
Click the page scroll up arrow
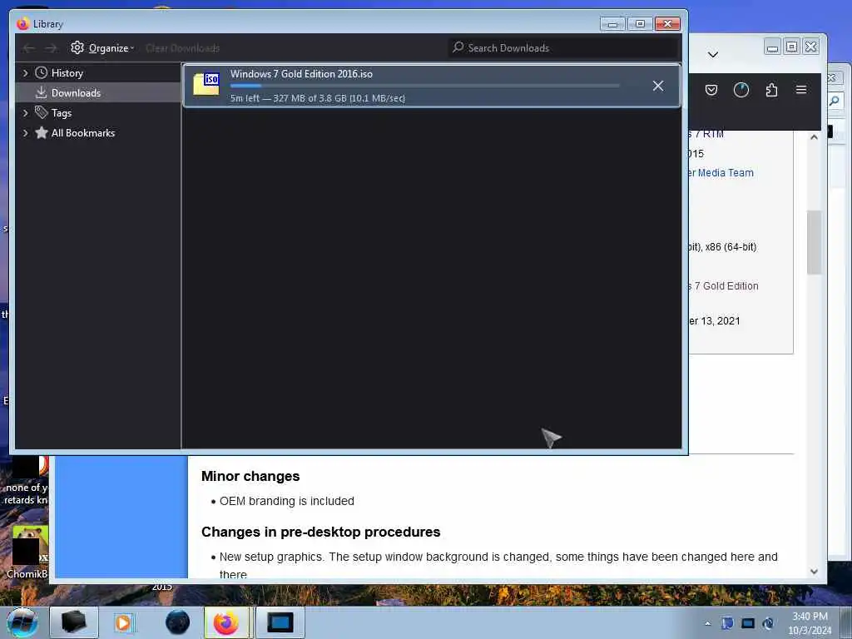814,137
